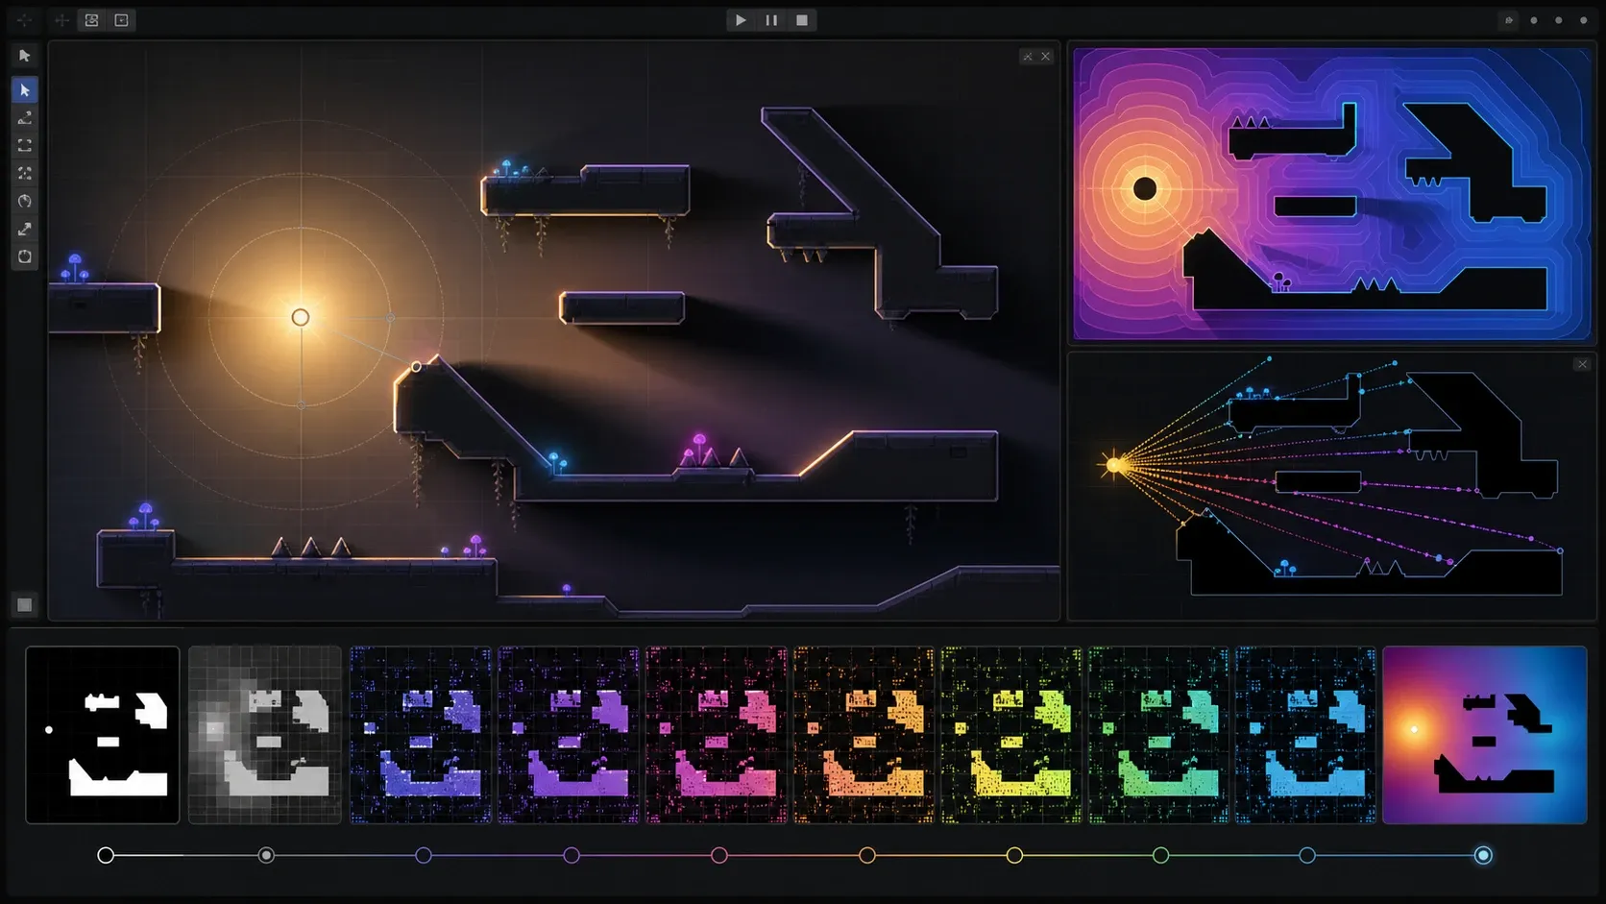
Task: Start playback with the play button
Action: tap(741, 20)
